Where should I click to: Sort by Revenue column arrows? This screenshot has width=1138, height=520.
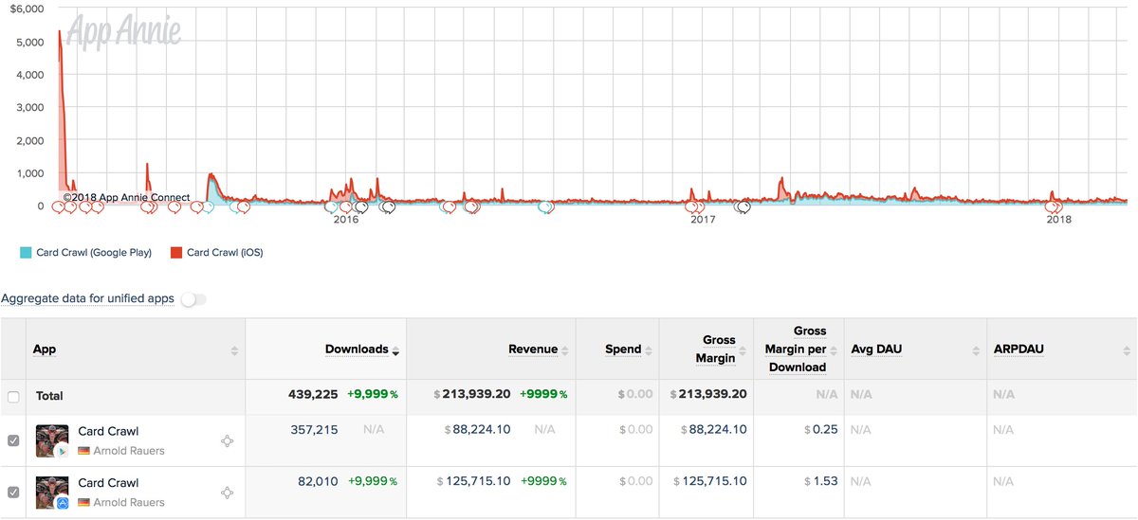click(566, 350)
